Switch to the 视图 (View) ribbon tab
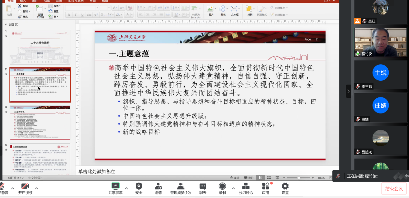Viewport: 409px width, 198px height. (105, 1)
